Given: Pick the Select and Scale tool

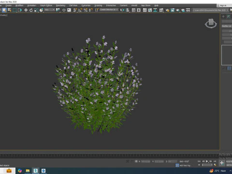Looking at the screenshot, I should click(x=36, y=10).
